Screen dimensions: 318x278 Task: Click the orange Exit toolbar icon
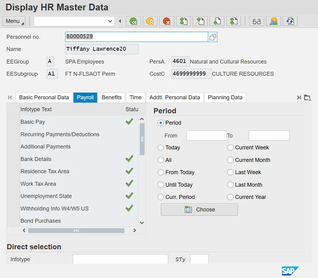click(x=150, y=21)
